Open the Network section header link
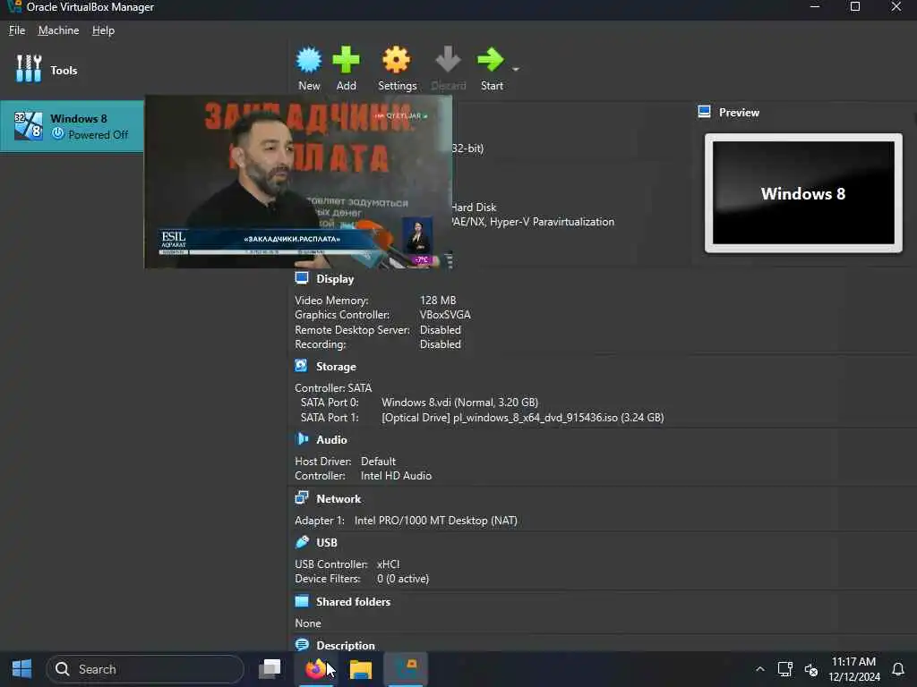 [339, 499]
